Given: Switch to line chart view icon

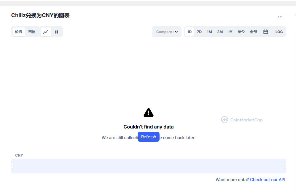Looking at the screenshot, I should [x=46, y=32].
